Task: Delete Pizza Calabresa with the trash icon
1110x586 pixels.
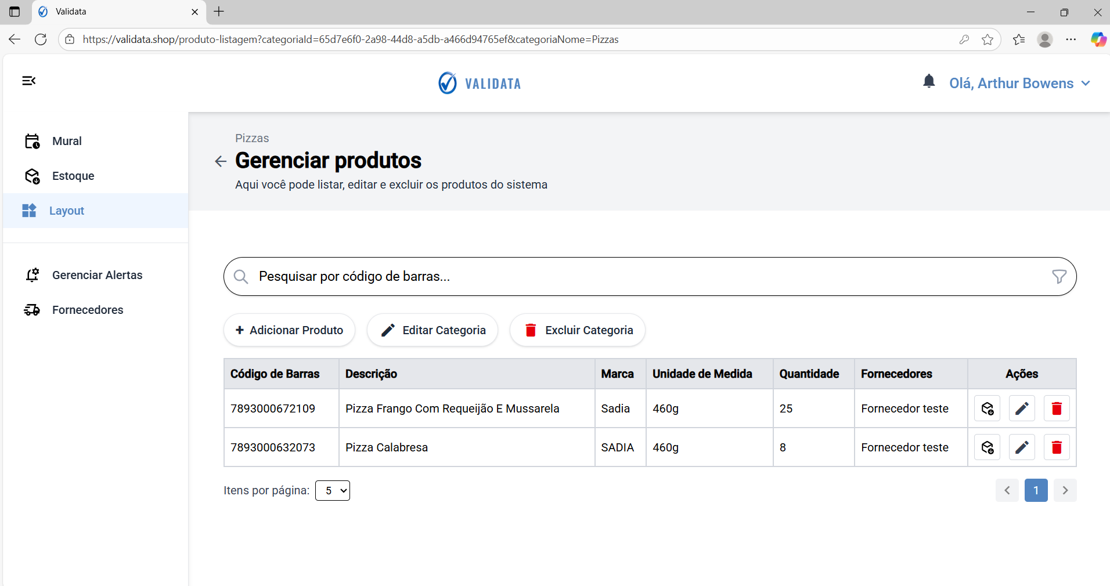Action: [x=1056, y=447]
